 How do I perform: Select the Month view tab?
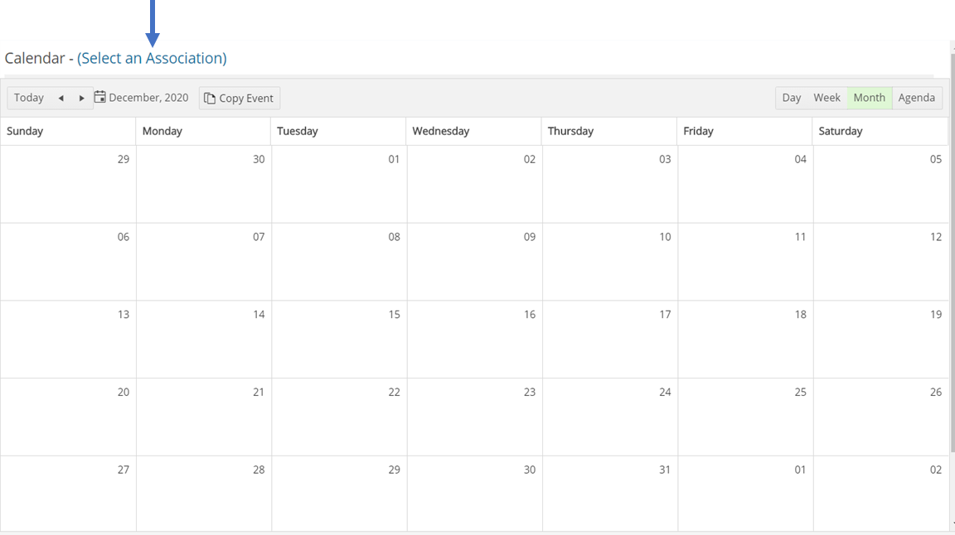click(x=869, y=98)
